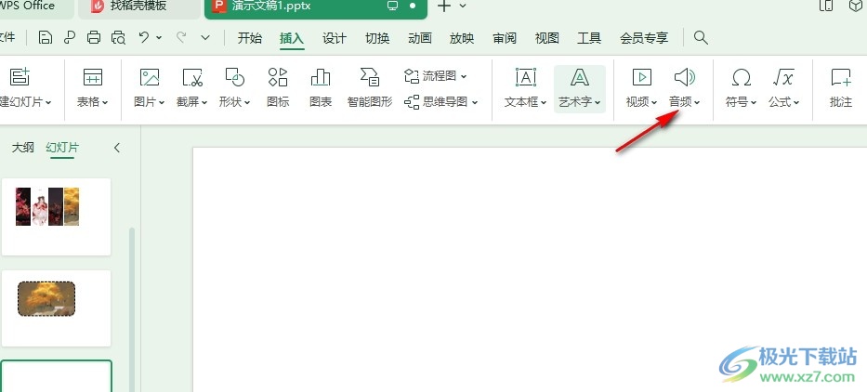This screenshot has height=392, width=867.
Task: Click the 截屏 screenshot icon
Action: click(192, 77)
